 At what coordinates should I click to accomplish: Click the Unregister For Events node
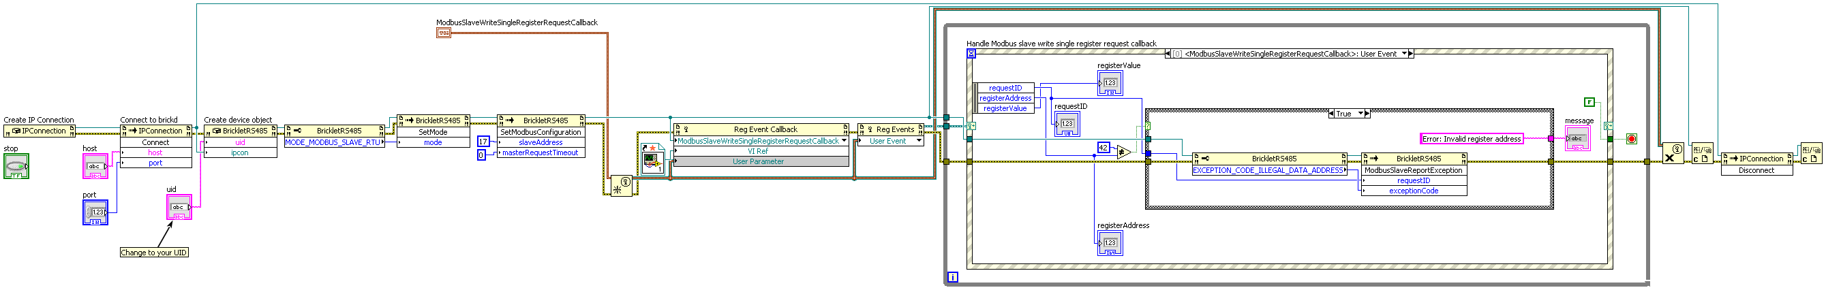[x=1672, y=153]
